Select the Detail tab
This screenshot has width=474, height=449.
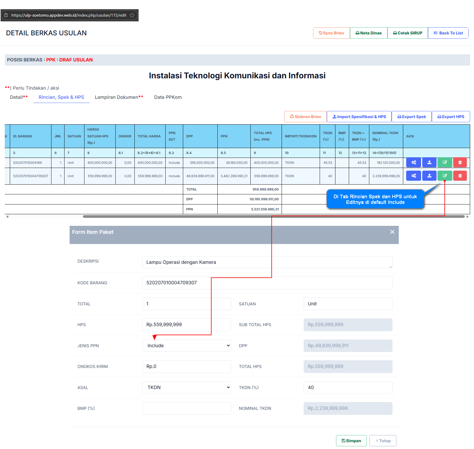coord(19,97)
